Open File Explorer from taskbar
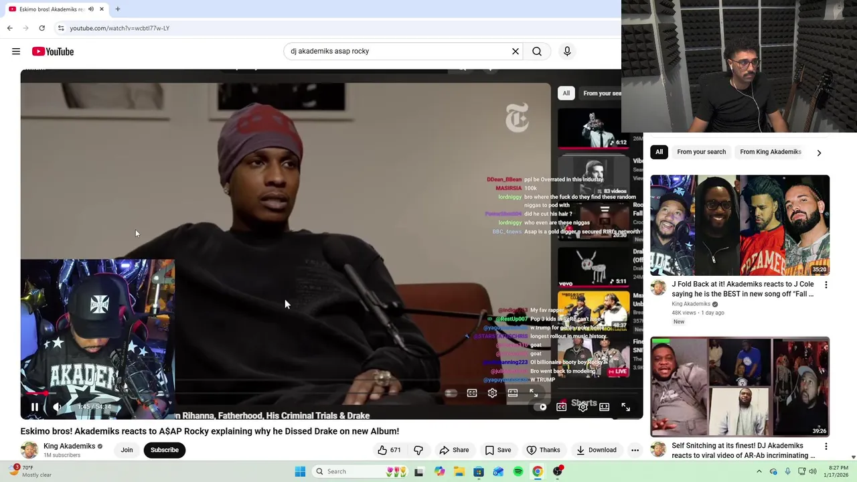 pyautogui.click(x=459, y=471)
